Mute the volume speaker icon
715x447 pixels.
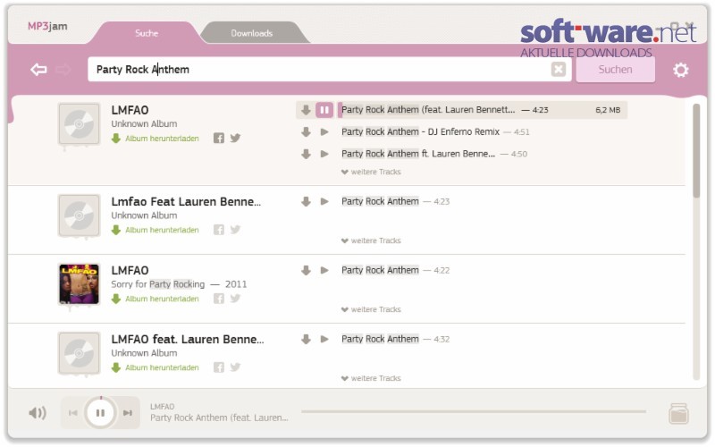pos(38,413)
